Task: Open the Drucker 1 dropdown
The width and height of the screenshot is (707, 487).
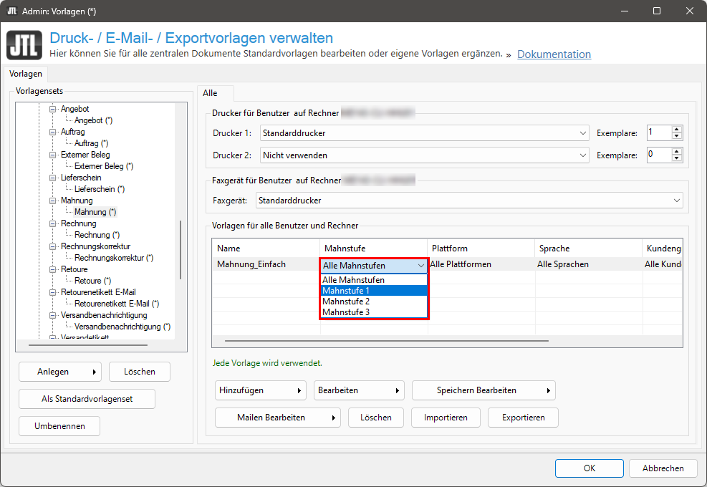Action: click(424, 133)
